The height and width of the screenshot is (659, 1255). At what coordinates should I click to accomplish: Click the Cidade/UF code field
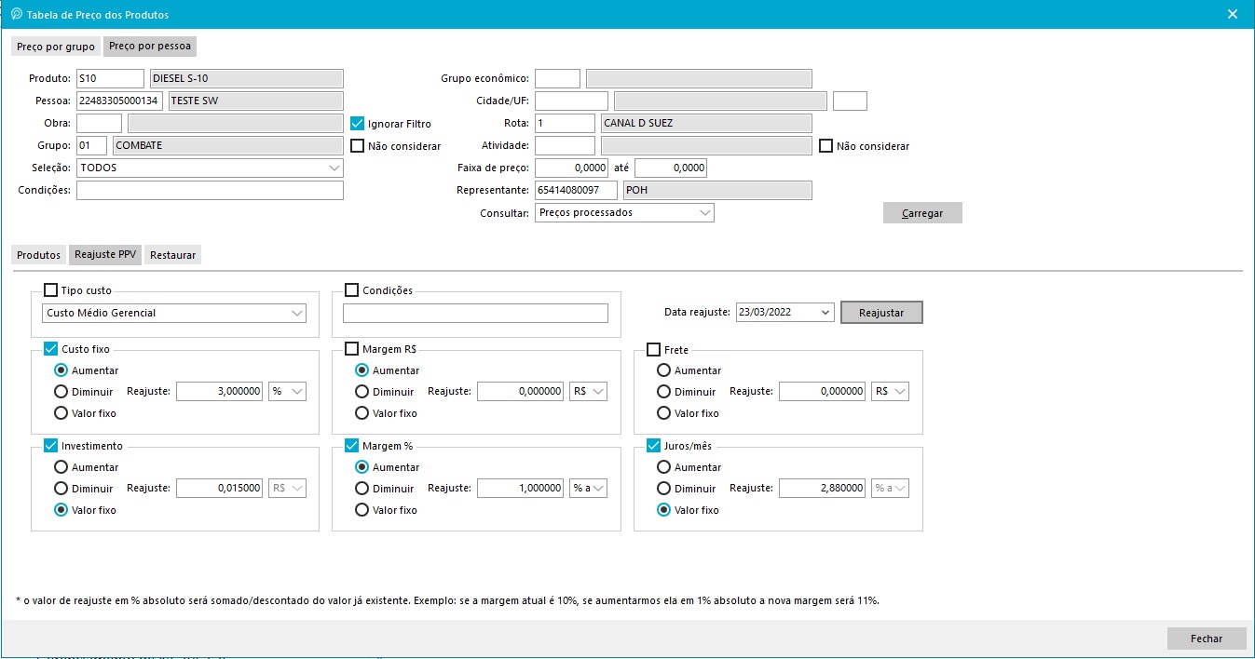[x=571, y=101]
